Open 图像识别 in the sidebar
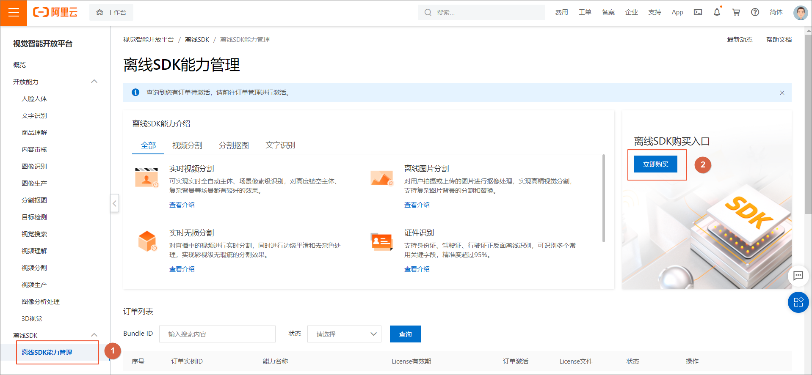812x375 pixels. point(34,166)
